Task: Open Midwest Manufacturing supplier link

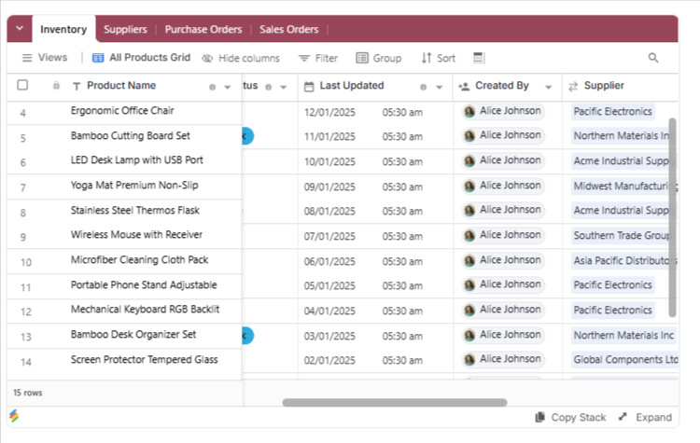Action: coord(624,186)
